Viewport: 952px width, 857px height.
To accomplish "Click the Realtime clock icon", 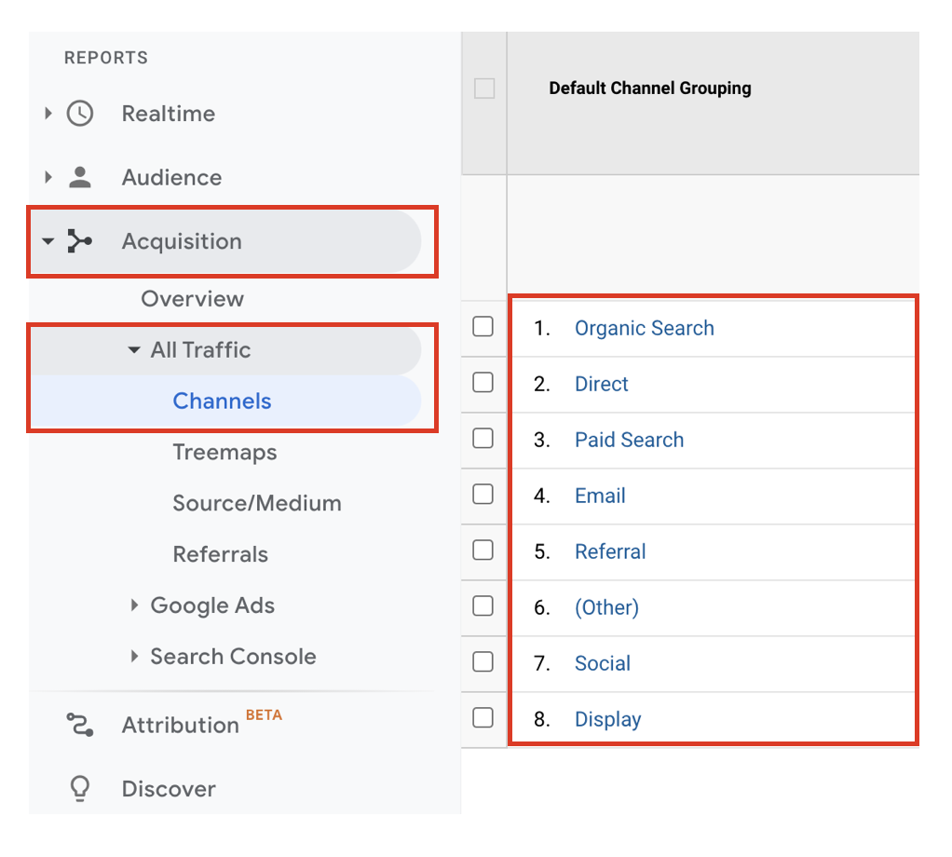I will (x=79, y=114).
